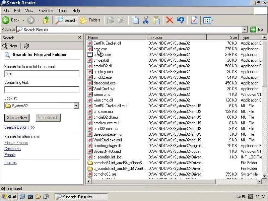Click the file name search field
268x201 pixels.
(42, 74)
